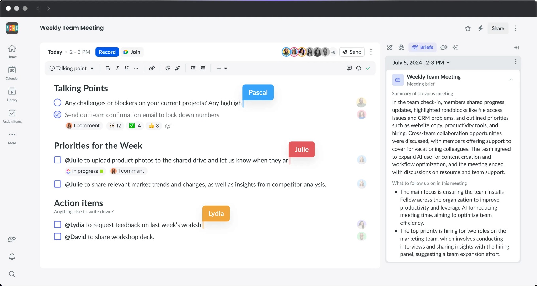Click the link insert icon
The width and height of the screenshot is (537, 286).
click(152, 68)
